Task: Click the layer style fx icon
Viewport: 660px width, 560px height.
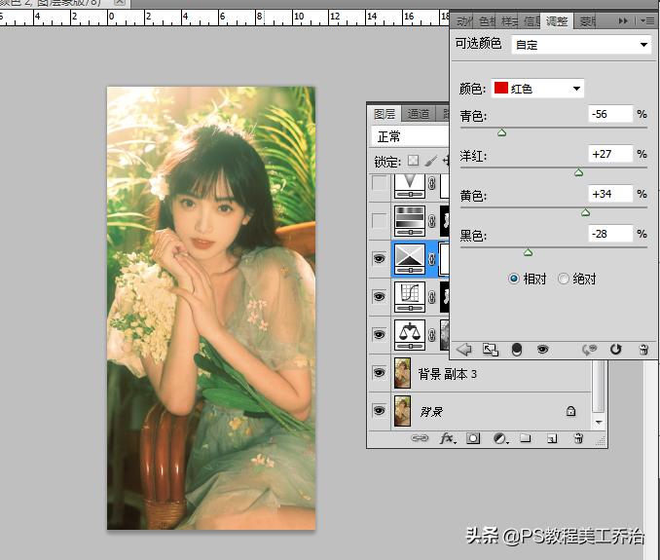Action: point(448,438)
